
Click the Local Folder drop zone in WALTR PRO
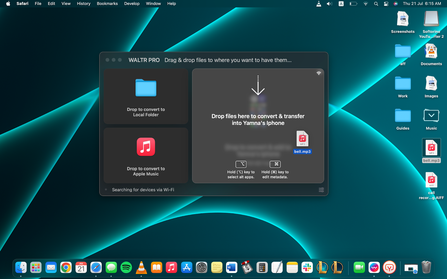(x=146, y=96)
